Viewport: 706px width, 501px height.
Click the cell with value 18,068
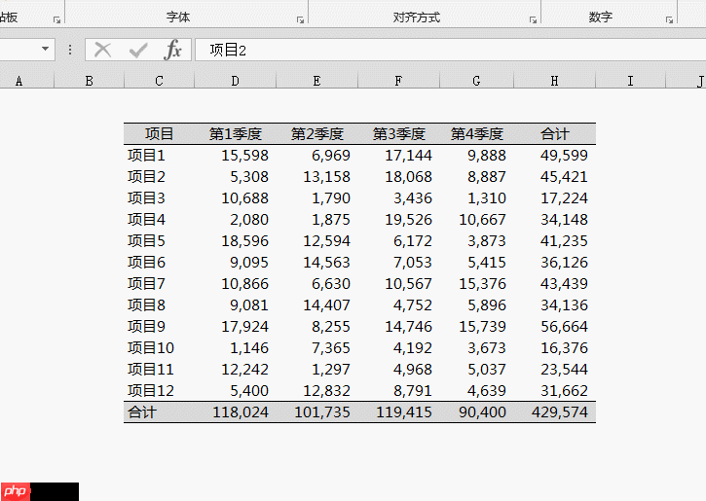[398, 177]
